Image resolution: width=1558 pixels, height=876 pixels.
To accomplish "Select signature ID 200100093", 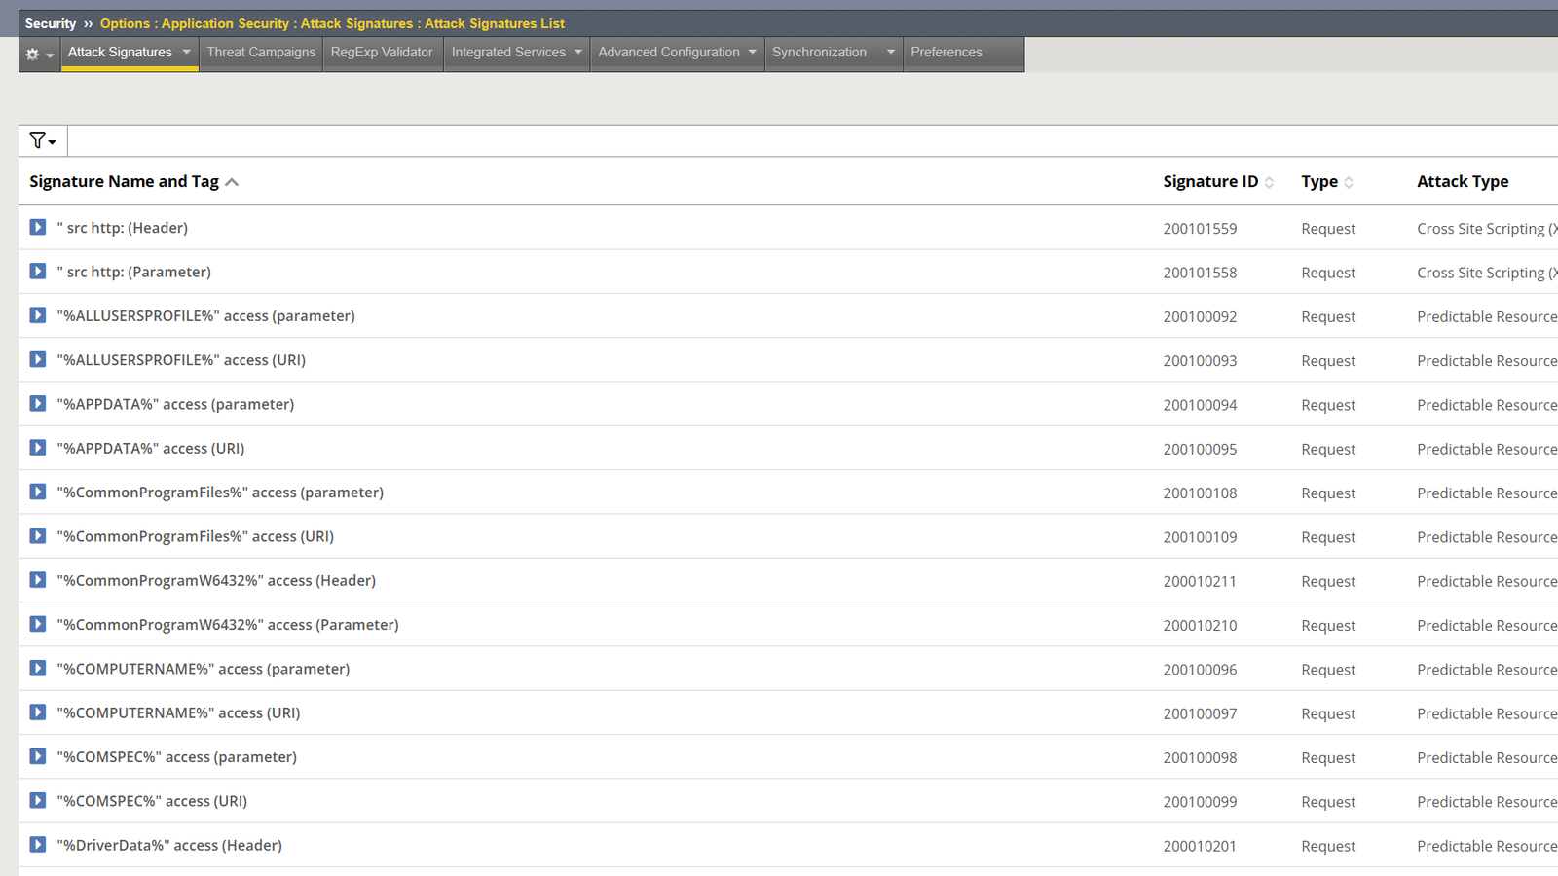I will pyautogui.click(x=1200, y=361).
